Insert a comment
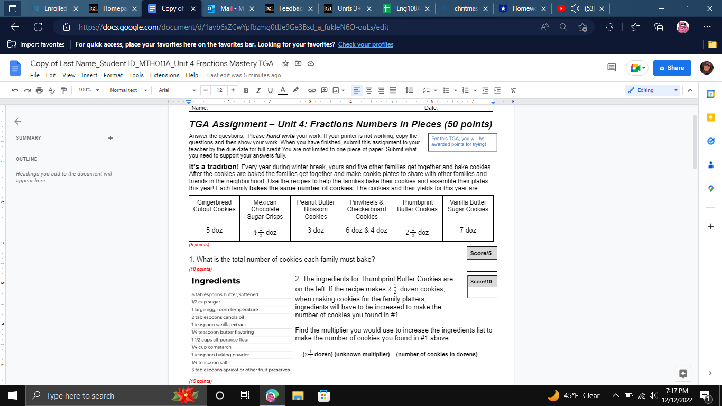Viewport: 722px width, 406px height. pos(324,90)
